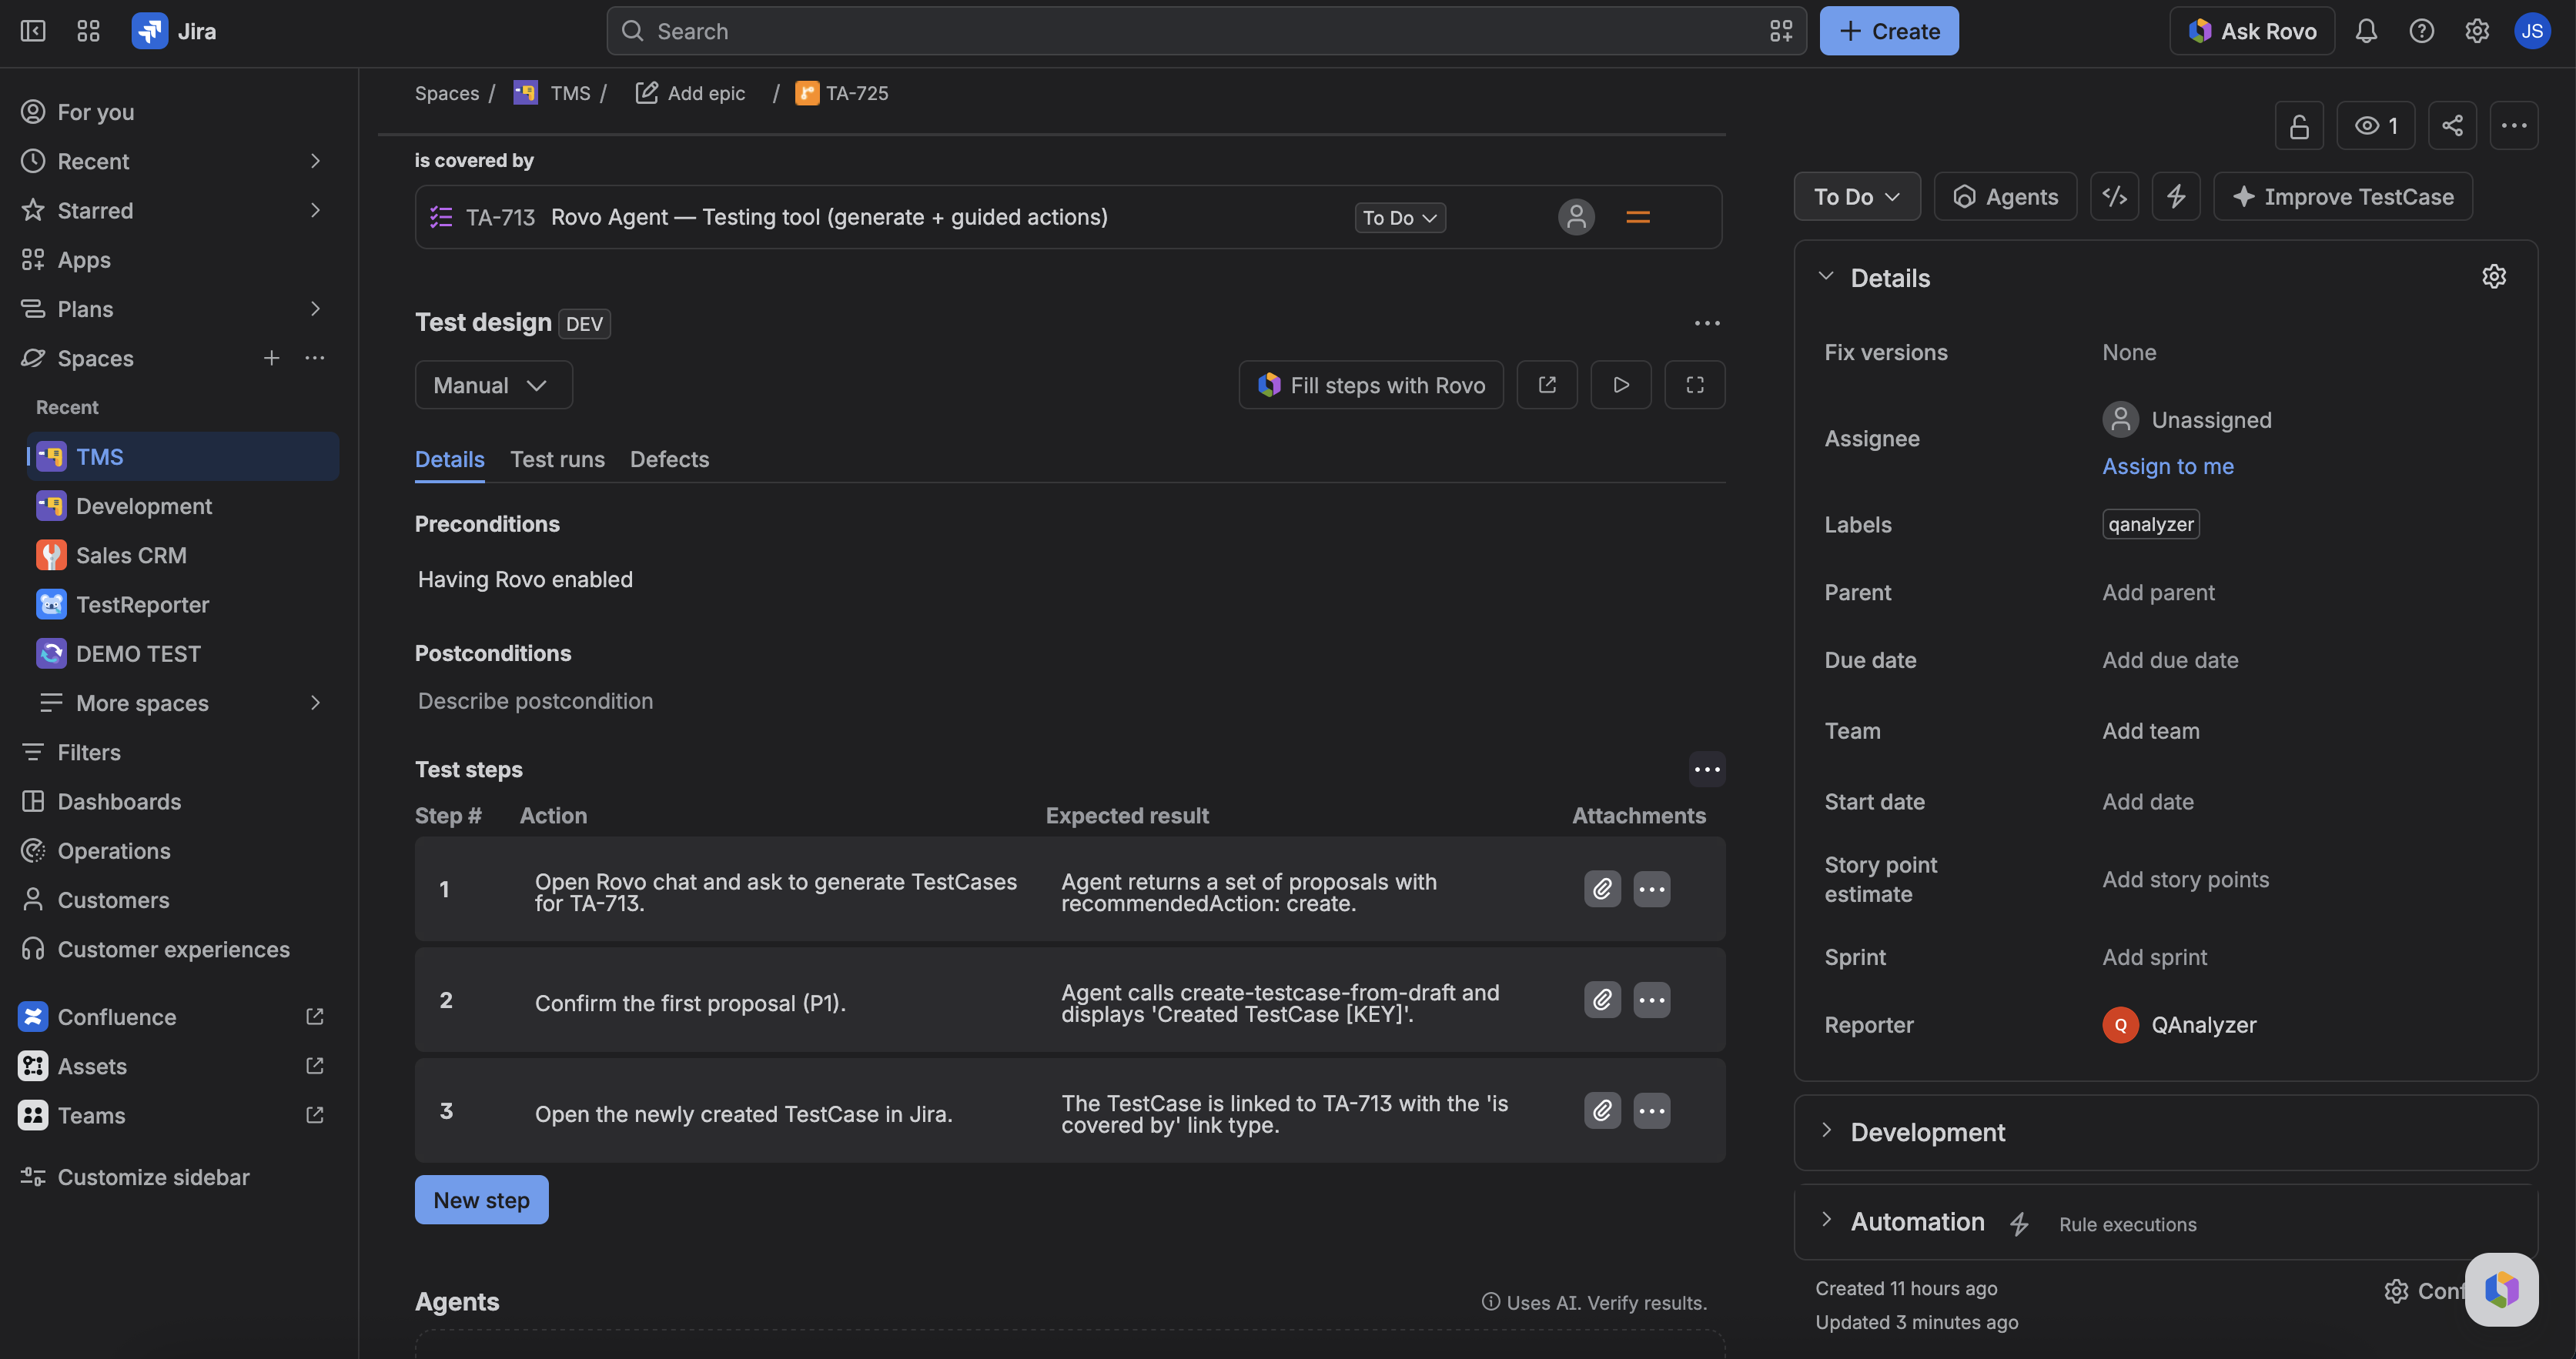This screenshot has width=2576, height=1359.
Task: Click the automation lightning bolt button
Action: 2176,197
